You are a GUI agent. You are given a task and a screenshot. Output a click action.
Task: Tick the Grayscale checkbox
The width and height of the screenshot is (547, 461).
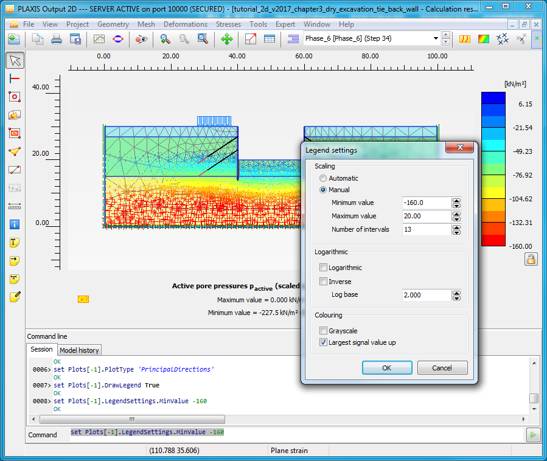[323, 330]
